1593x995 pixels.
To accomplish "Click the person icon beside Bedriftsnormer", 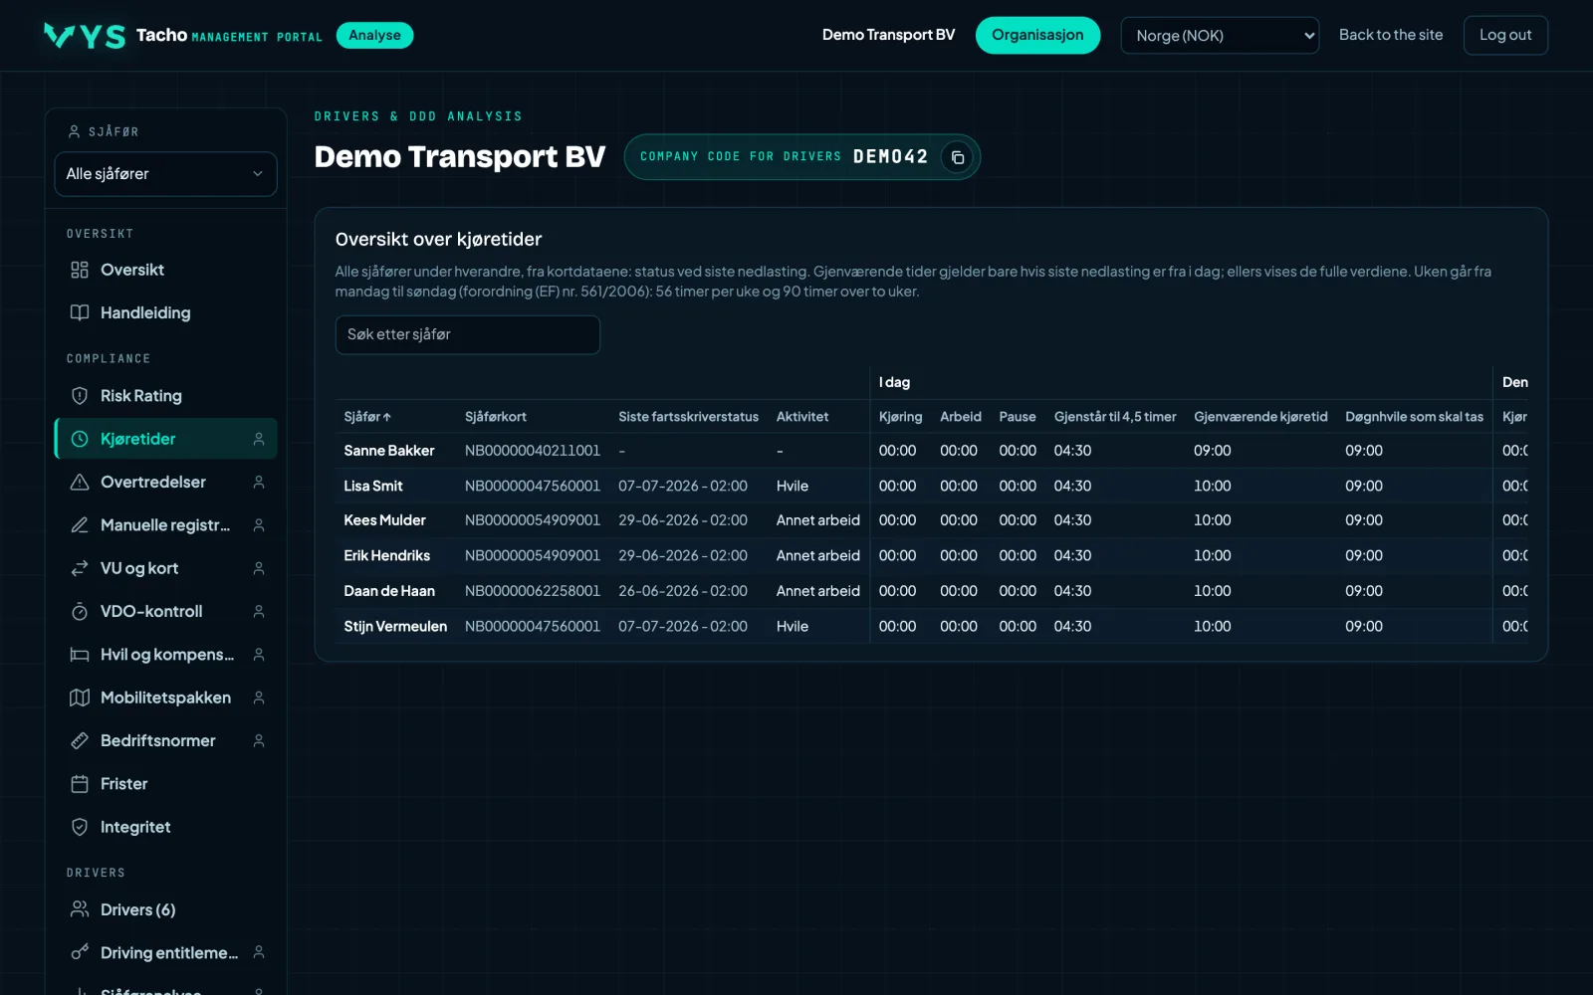I will pos(259,740).
